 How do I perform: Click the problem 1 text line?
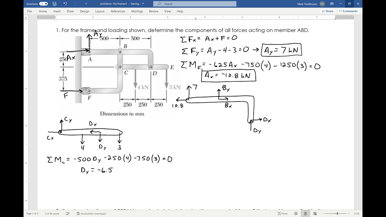pos(182,30)
